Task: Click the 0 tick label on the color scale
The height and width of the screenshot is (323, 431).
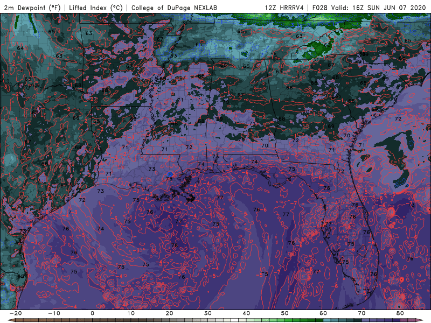Action: [92, 313]
